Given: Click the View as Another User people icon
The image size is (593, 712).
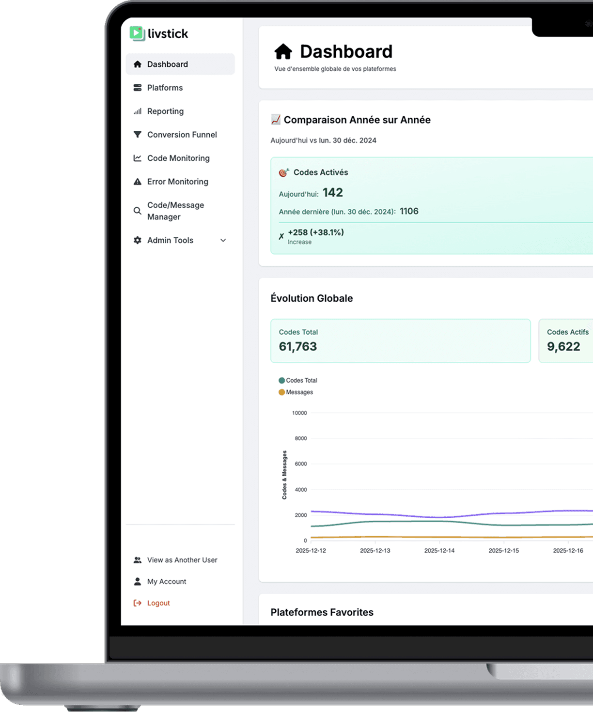Looking at the screenshot, I should click(137, 560).
